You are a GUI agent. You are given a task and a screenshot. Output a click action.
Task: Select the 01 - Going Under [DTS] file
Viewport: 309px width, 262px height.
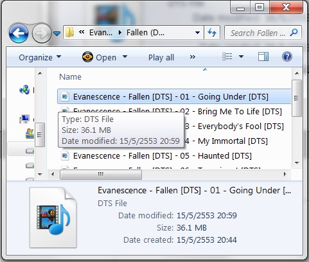pos(174,97)
